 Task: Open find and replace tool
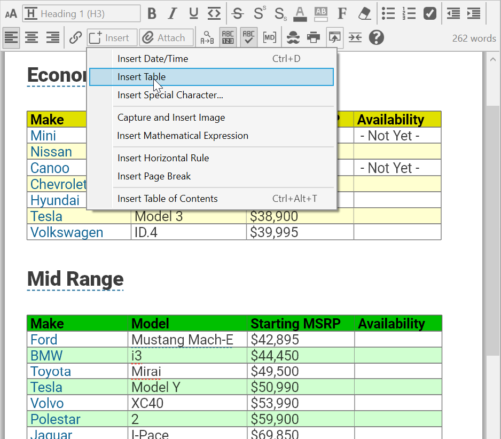(207, 37)
